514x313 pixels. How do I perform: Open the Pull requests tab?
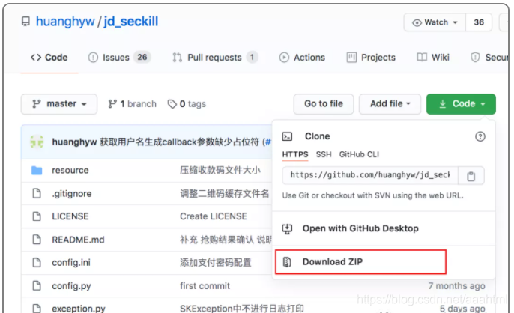(x=215, y=58)
